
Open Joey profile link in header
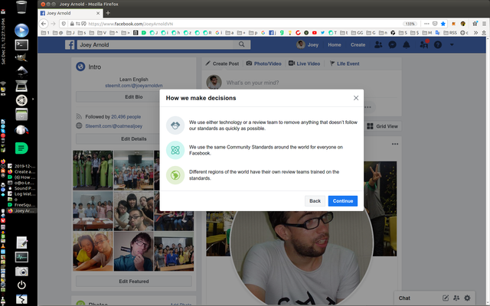(308, 44)
